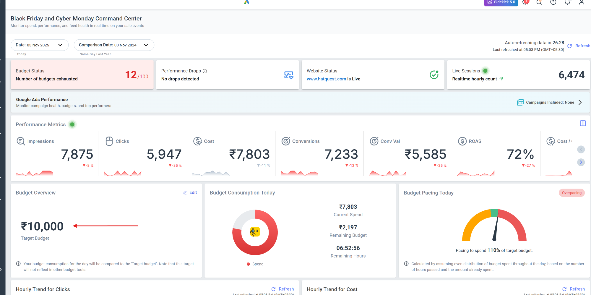Toggle the Spend legend on donut chart
This screenshot has height=295, width=591.
(255, 264)
